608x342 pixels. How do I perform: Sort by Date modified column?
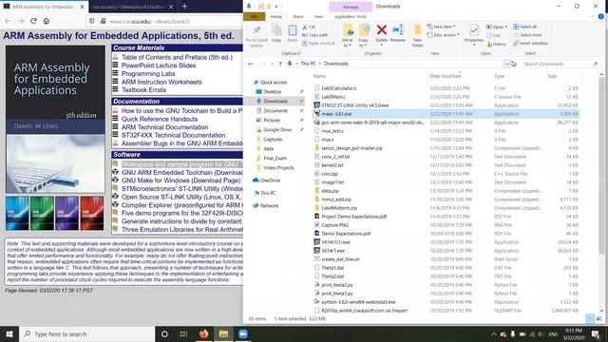pos(445,76)
